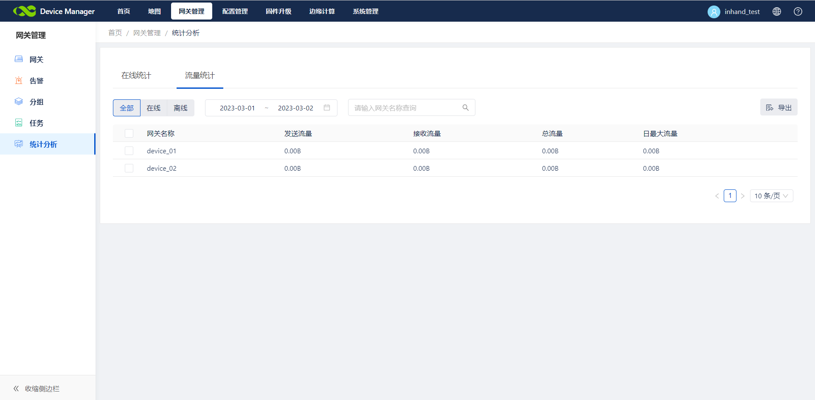Click the calendar icon in date range
Image resolution: width=815 pixels, height=400 pixels.
coord(327,107)
